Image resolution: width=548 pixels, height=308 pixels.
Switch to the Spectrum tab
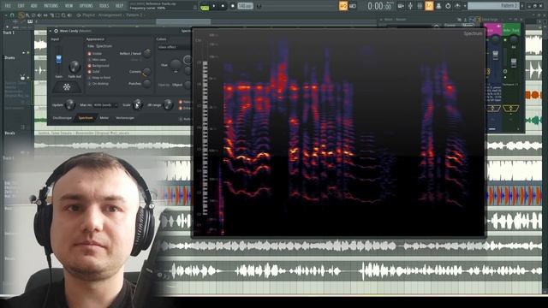86,118
